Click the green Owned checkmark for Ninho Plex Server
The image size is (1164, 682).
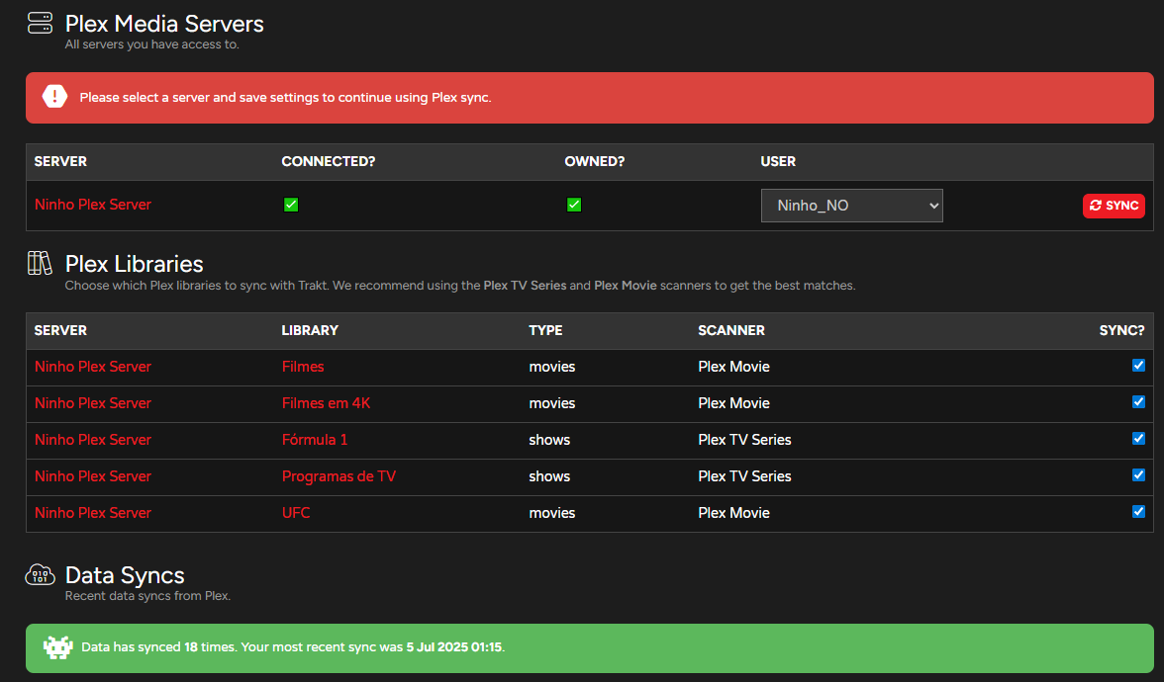click(x=574, y=205)
